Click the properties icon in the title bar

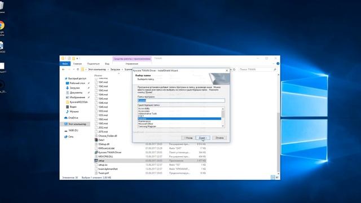click(69, 59)
